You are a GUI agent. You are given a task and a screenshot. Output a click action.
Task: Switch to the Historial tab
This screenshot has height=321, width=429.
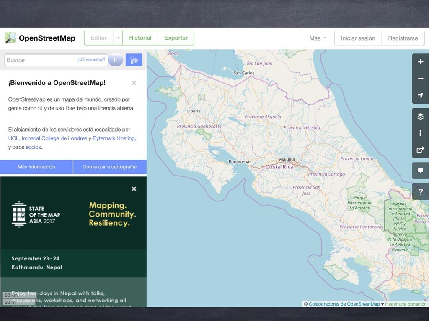point(140,38)
